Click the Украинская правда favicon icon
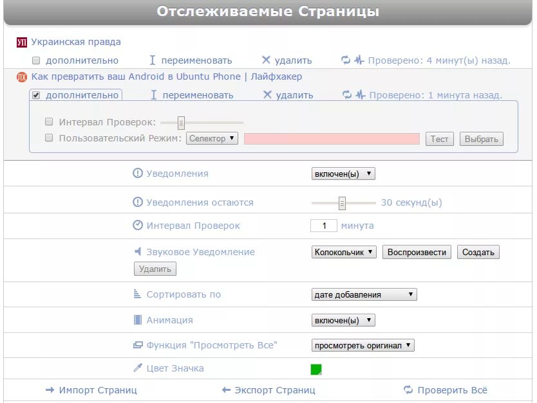Viewport: 537px width, 403px height. click(x=22, y=42)
